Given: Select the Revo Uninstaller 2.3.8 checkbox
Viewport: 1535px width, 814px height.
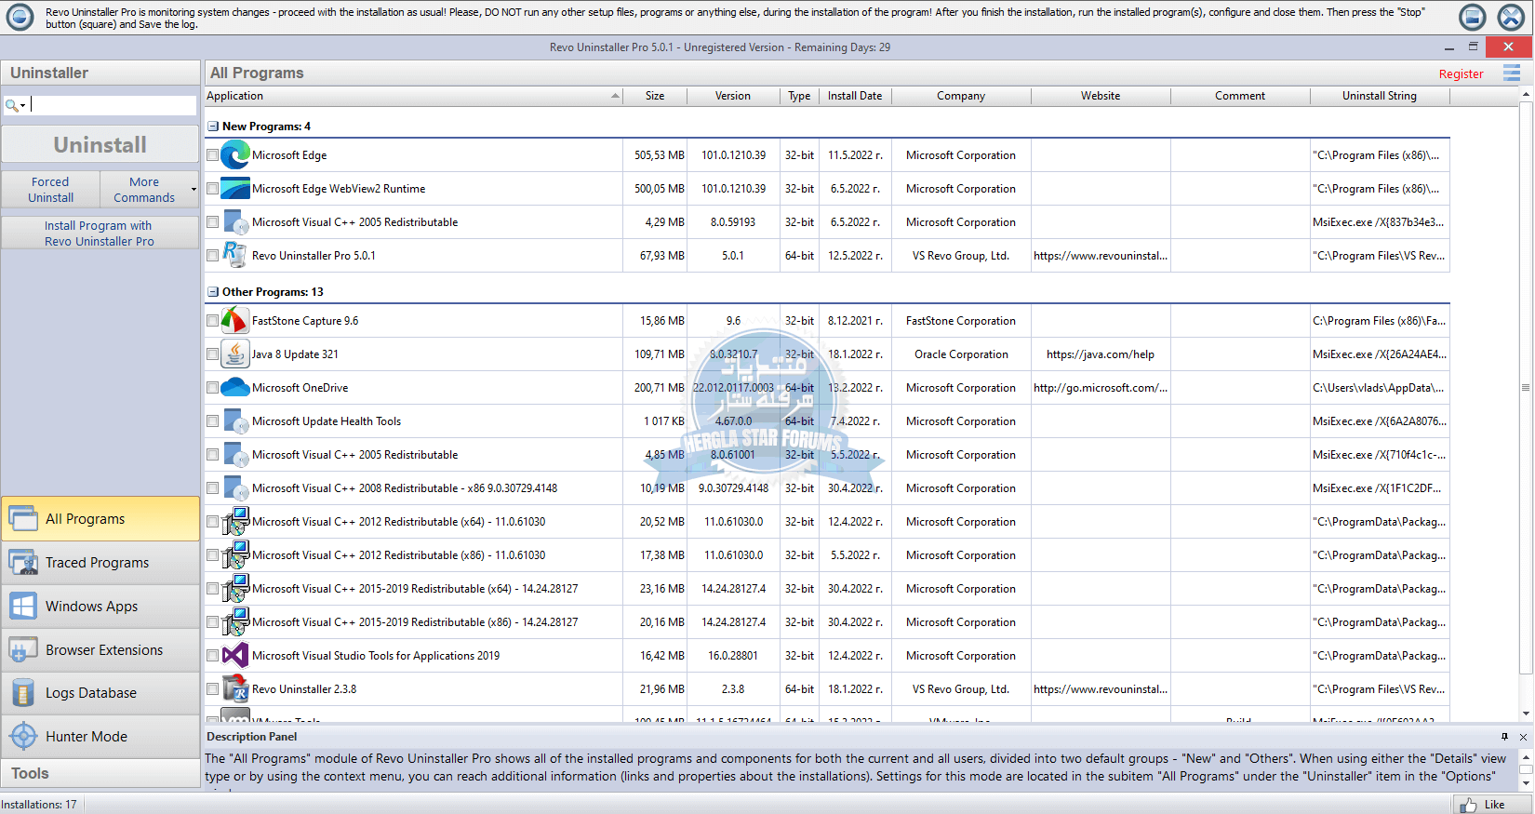Looking at the screenshot, I should (x=213, y=689).
